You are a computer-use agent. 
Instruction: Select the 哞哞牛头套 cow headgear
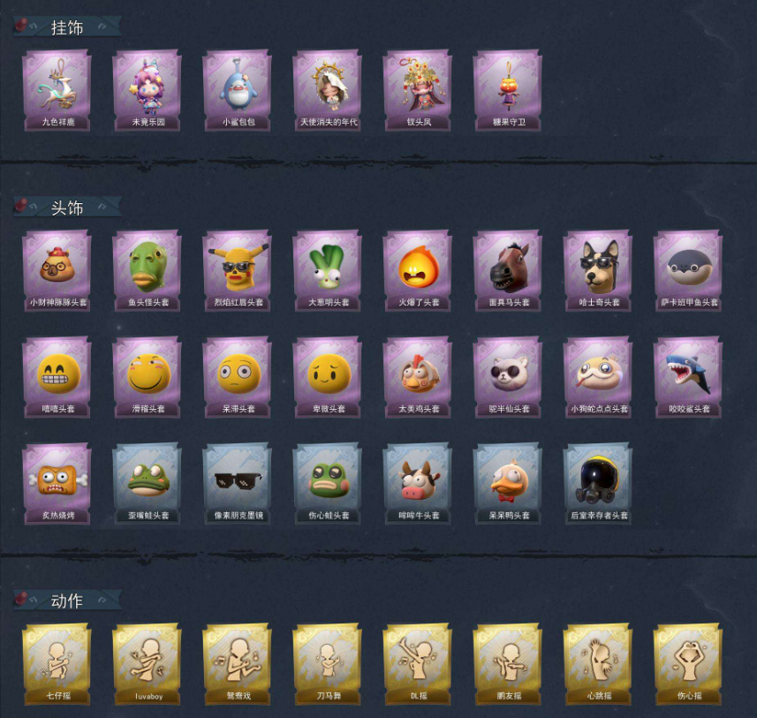pyautogui.click(x=418, y=483)
